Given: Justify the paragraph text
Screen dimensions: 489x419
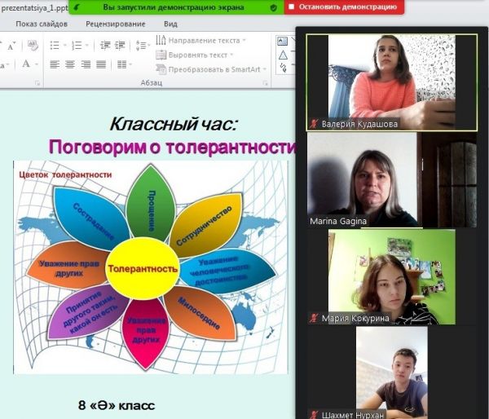Looking at the screenshot, I should click(x=101, y=64).
